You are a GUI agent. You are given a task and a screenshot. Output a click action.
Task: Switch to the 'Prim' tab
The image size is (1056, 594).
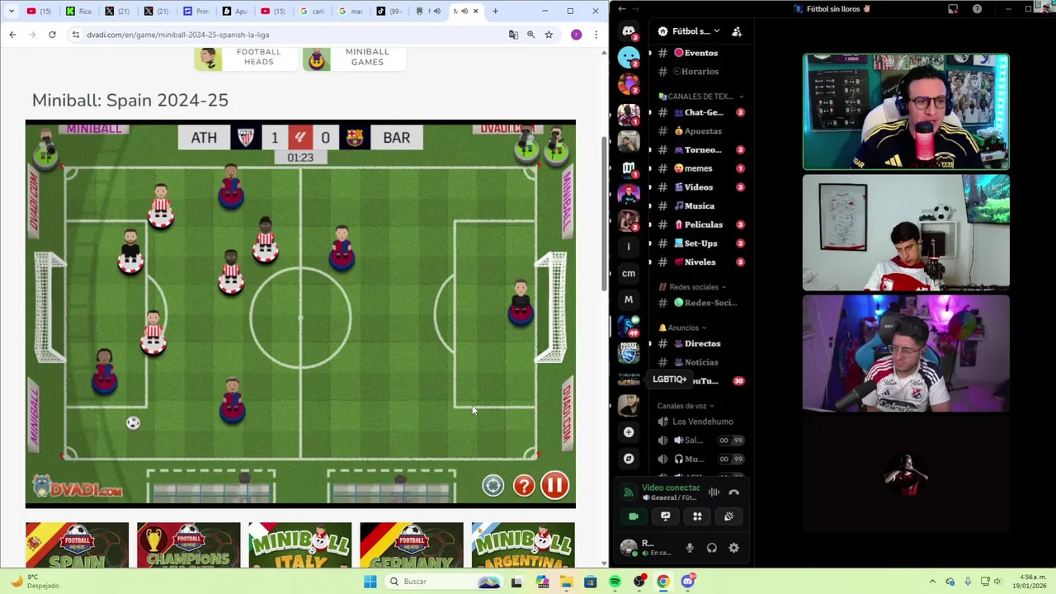pyautogui.click(x=196, y=11)
